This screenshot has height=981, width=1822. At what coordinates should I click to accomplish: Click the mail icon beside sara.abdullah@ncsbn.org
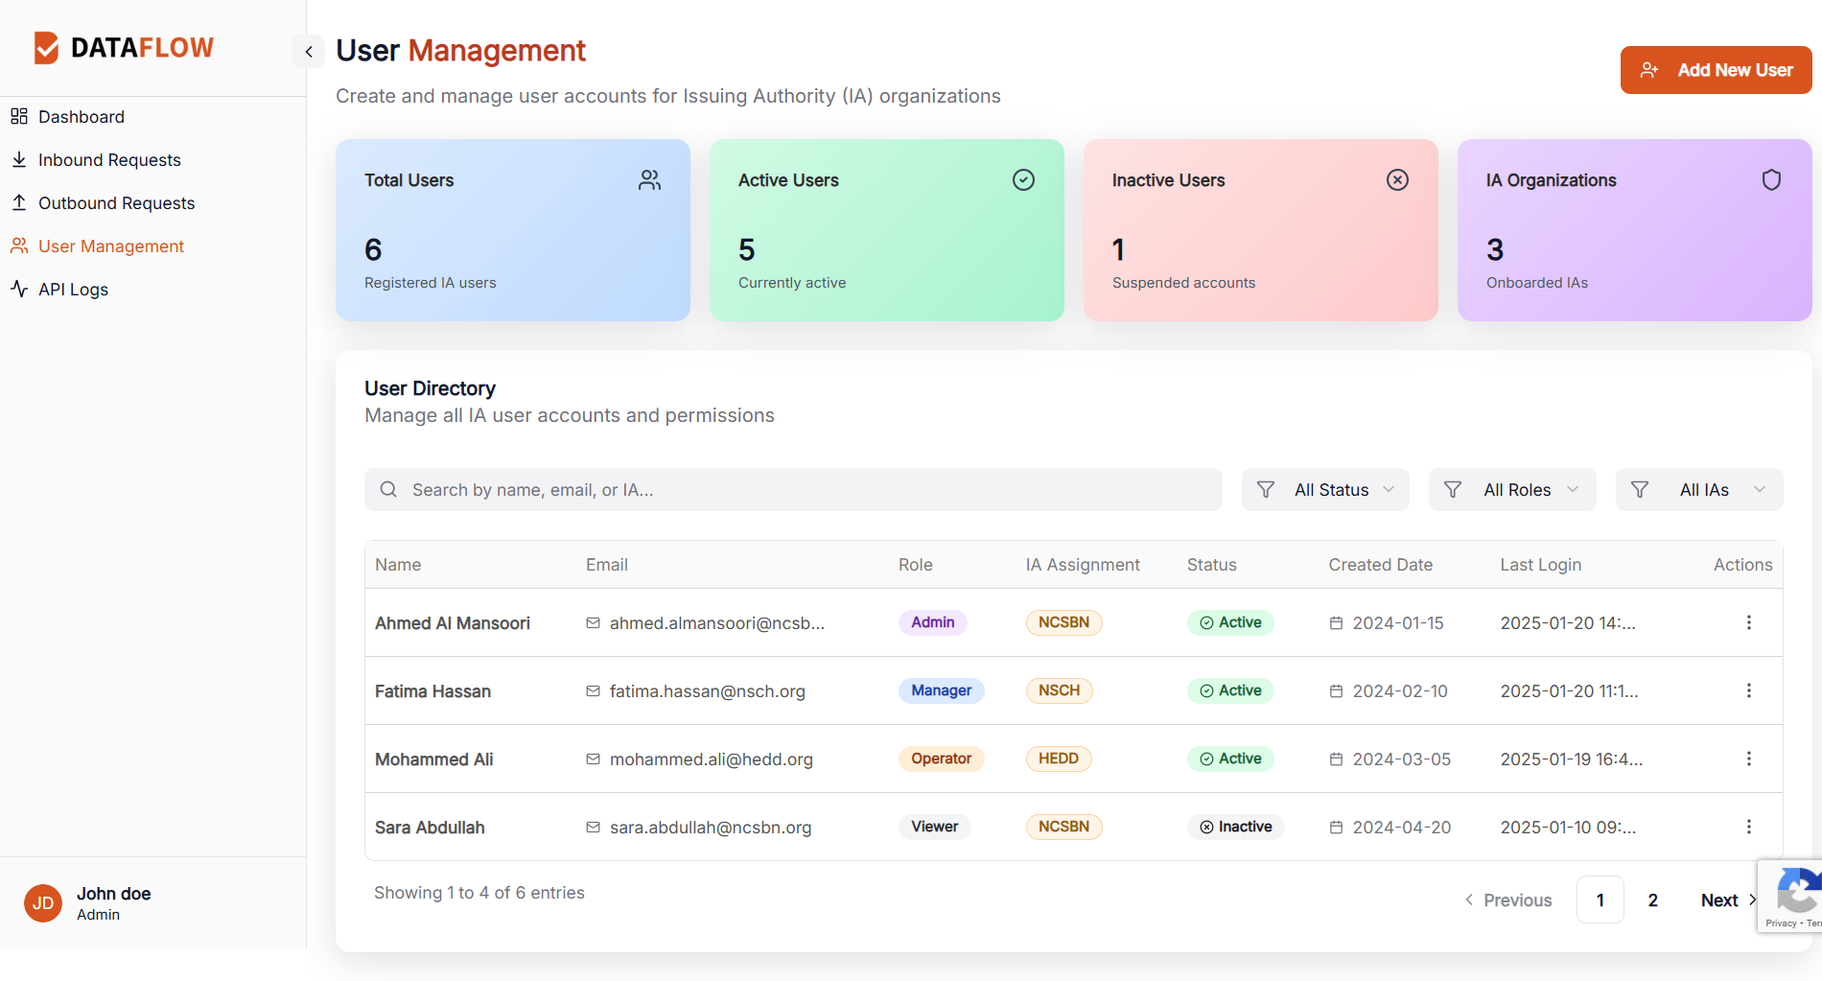point(593,828)
